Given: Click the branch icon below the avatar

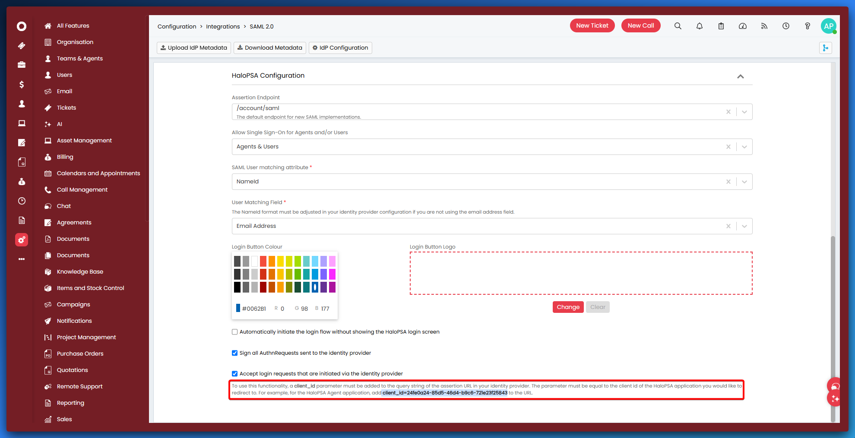Looking at the screenshot, I should pyautogui.click(x=826, y=48).
